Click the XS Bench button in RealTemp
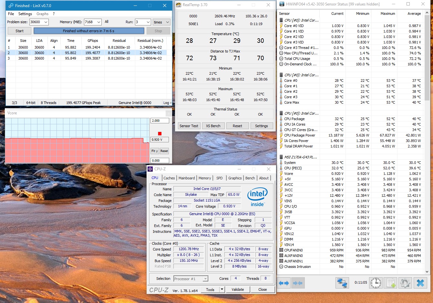The height and width of the screenshot is (303, 433). 213,126
